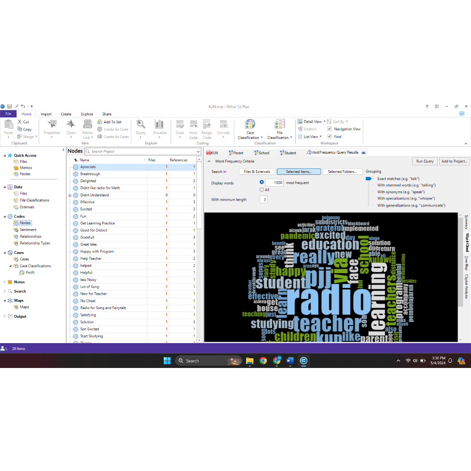Viewport: 471px width, 471px height.
Task: Open the Search Project dropdown arrow
Action: pyautogui.click(x=198, y=151)
